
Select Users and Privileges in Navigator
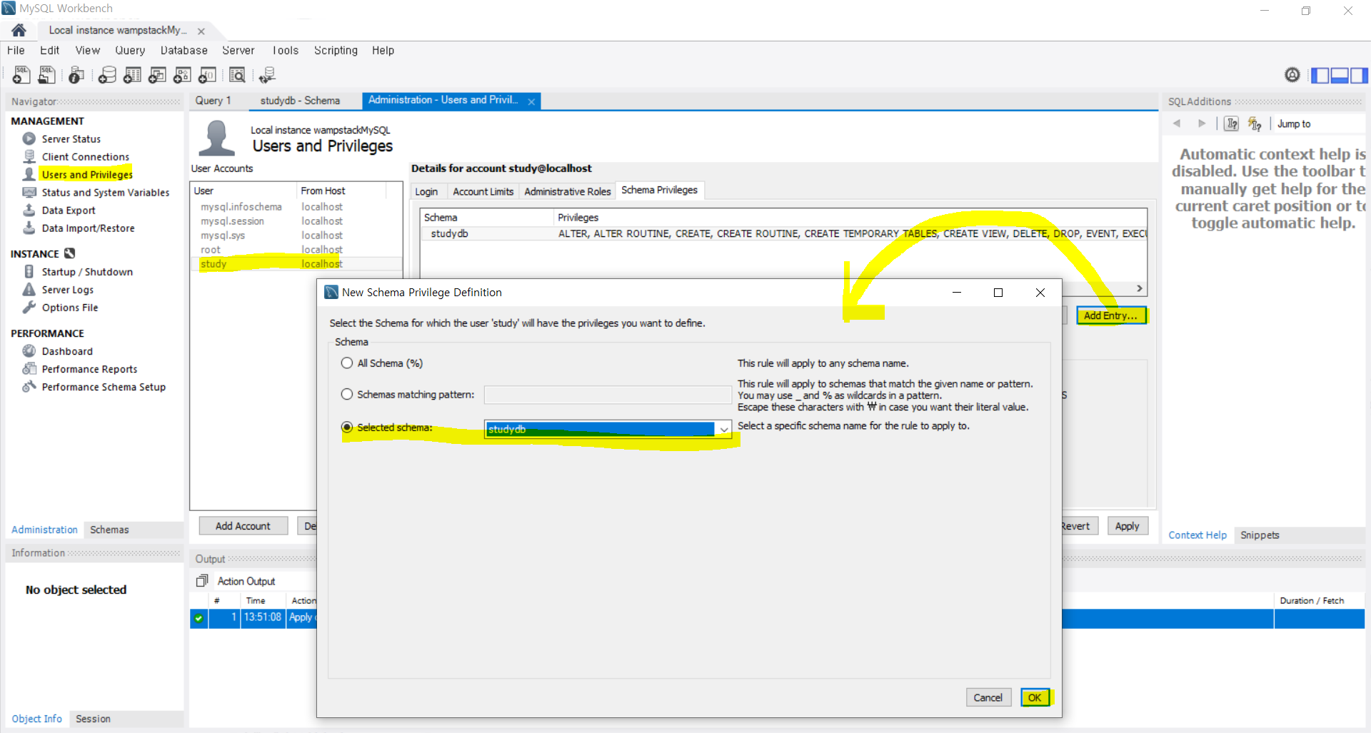[x=86, y=175]
